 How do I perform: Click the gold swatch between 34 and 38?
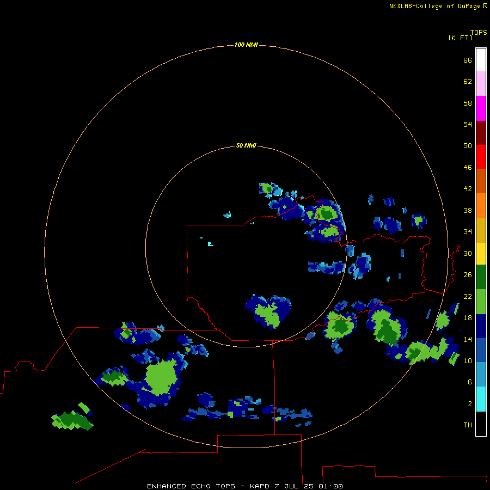point(481,230)
